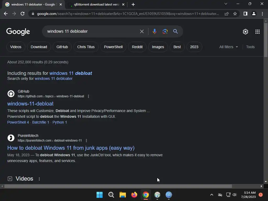Open volume control in system tray
The height and width of the screenshot is (201, 268).
click(x=234, y=195)
